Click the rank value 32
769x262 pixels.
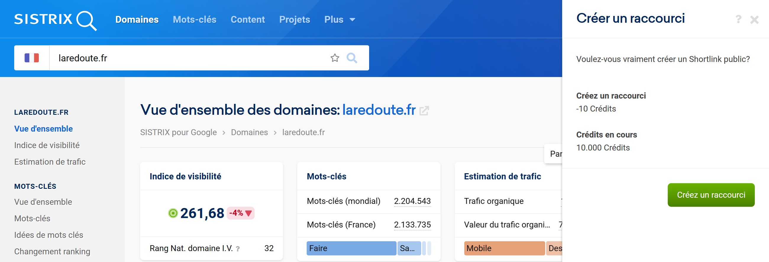click(269, 248)
